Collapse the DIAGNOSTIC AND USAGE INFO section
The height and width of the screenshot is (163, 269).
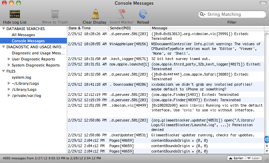pyautogui.click(x=3, y=47)
